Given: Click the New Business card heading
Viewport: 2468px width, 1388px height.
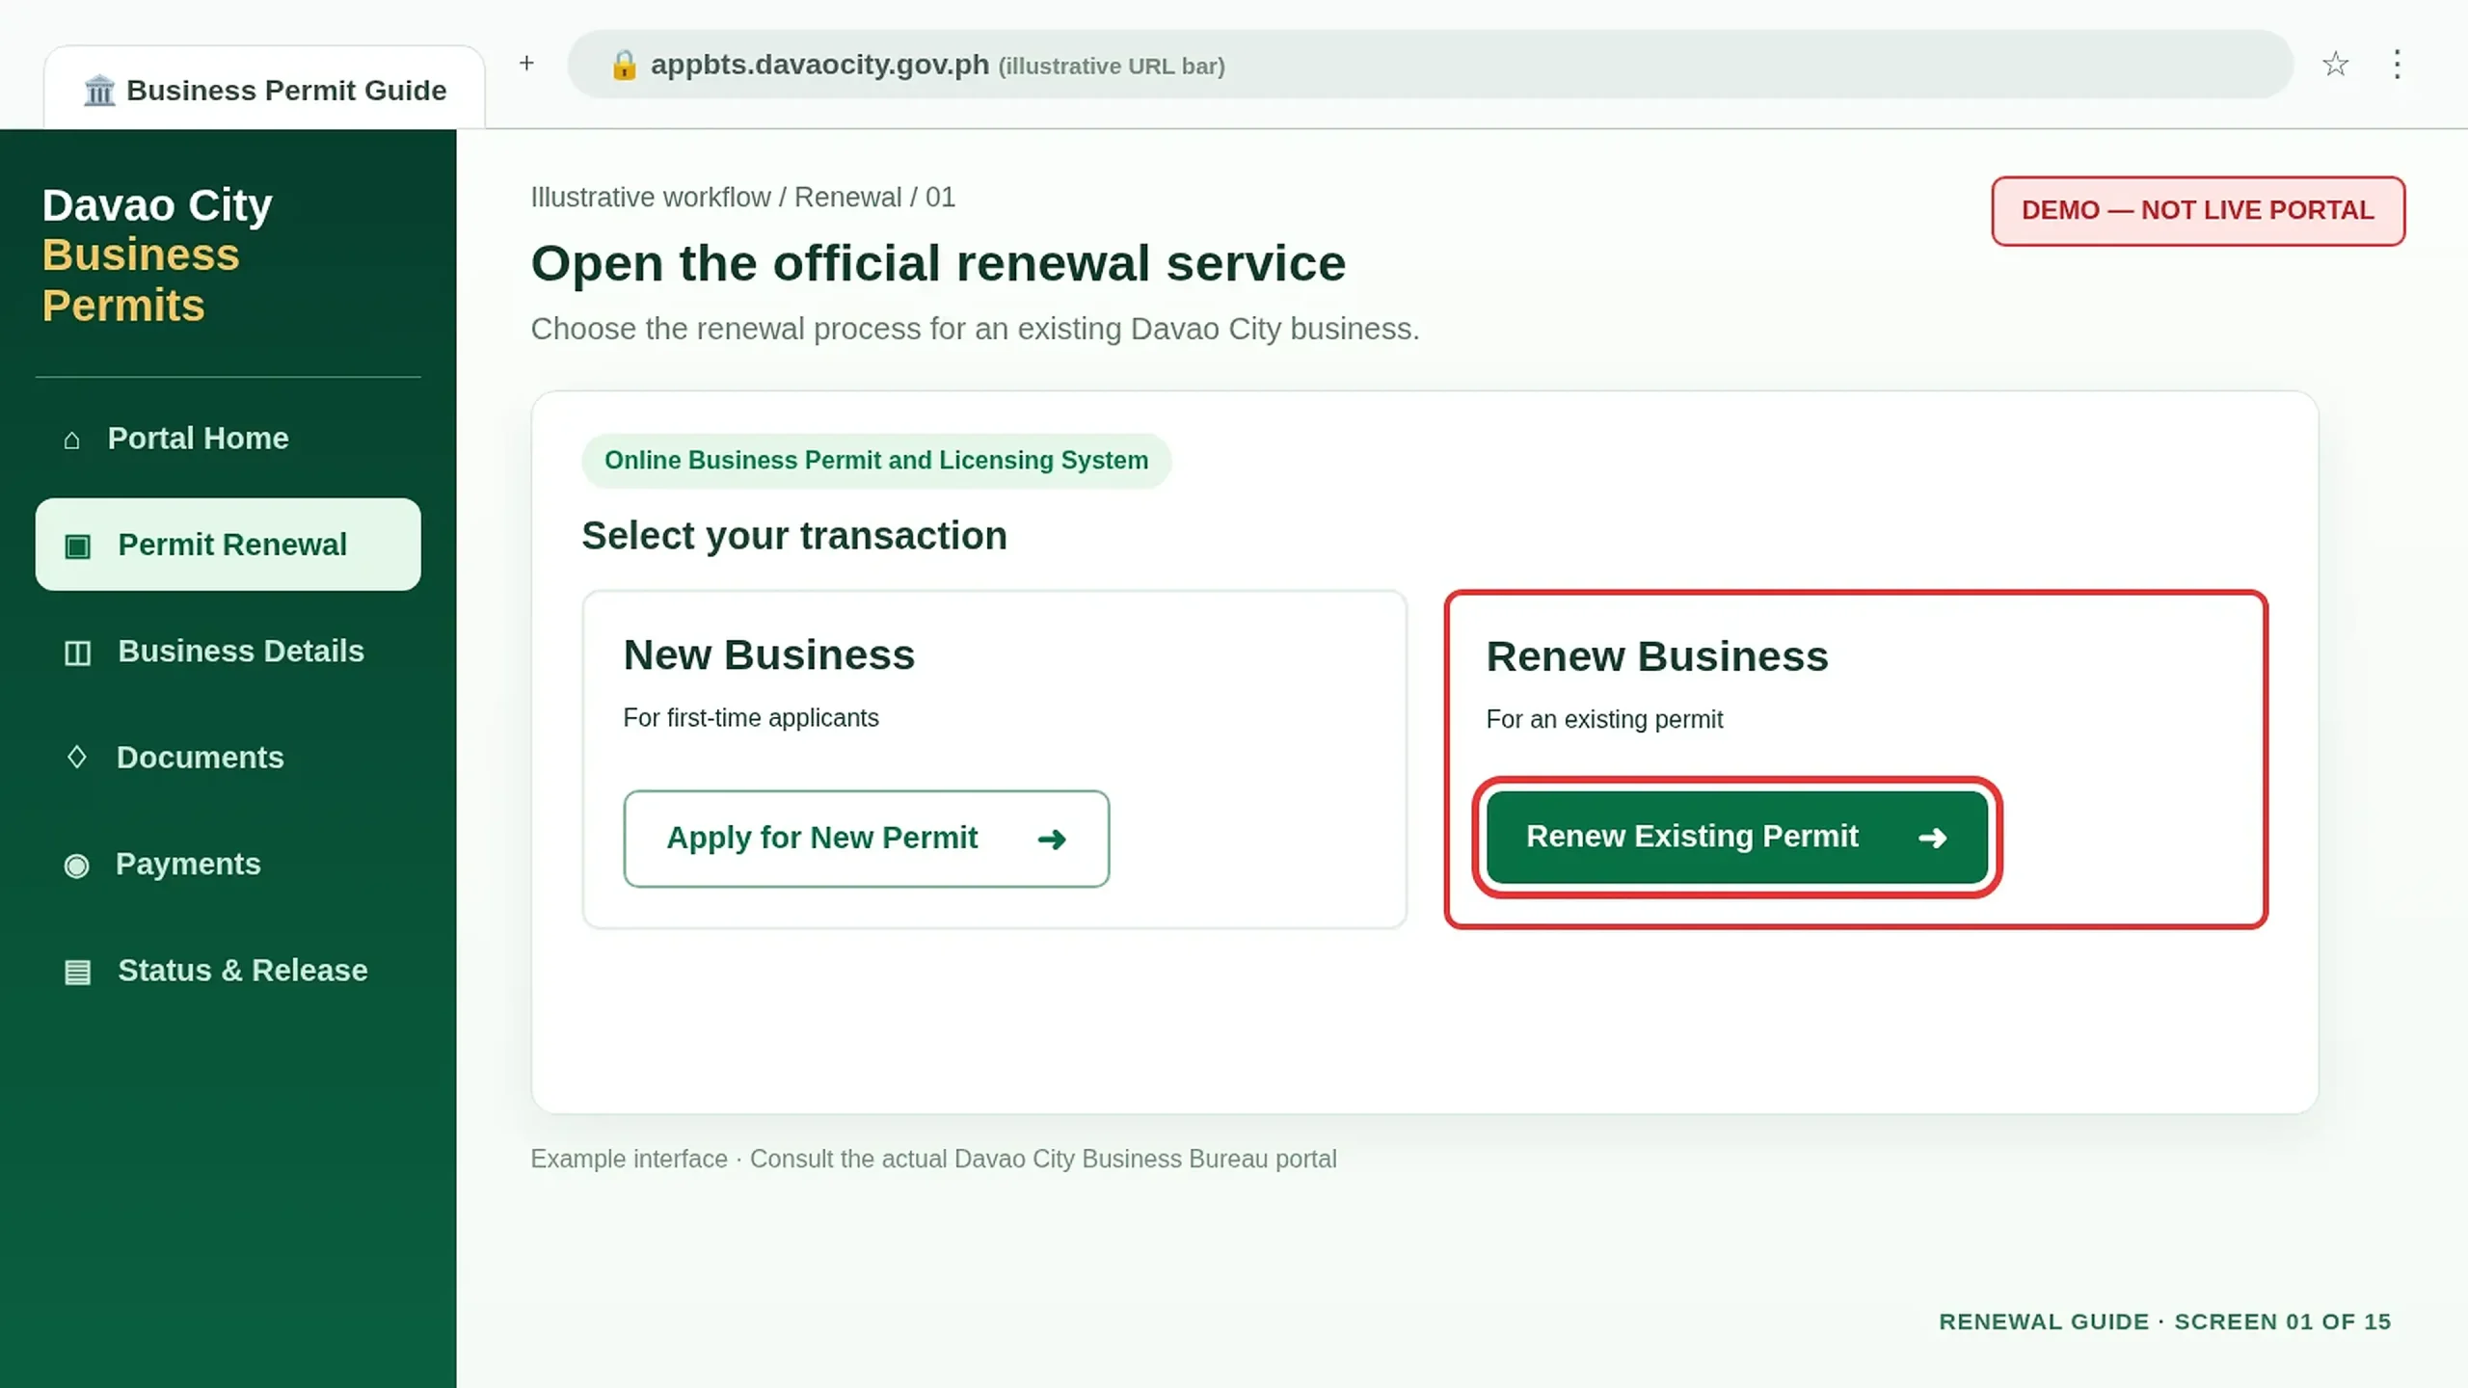Looking at the screenshot, I should coord(768,655).
